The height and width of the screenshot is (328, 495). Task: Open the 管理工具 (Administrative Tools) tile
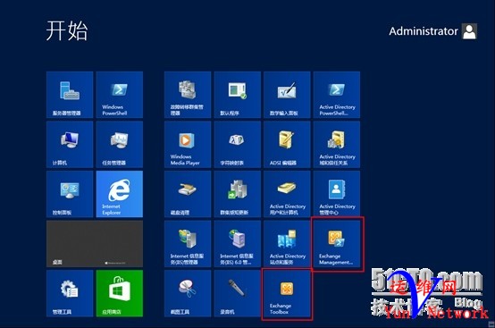(70, 293)
